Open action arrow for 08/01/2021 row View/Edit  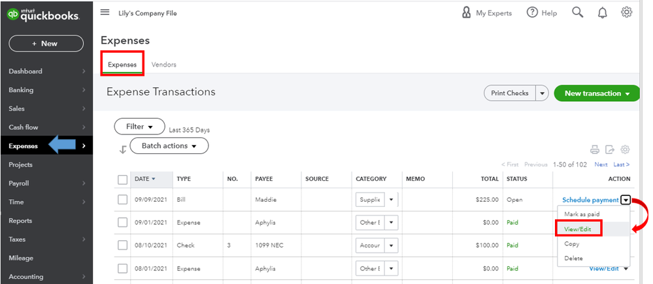(625, 268)
